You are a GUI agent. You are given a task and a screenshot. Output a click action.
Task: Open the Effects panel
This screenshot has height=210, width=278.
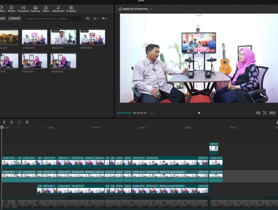pos(11,9)
